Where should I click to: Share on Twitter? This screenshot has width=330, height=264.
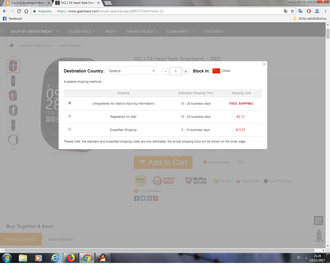click(x=143, y=198)
